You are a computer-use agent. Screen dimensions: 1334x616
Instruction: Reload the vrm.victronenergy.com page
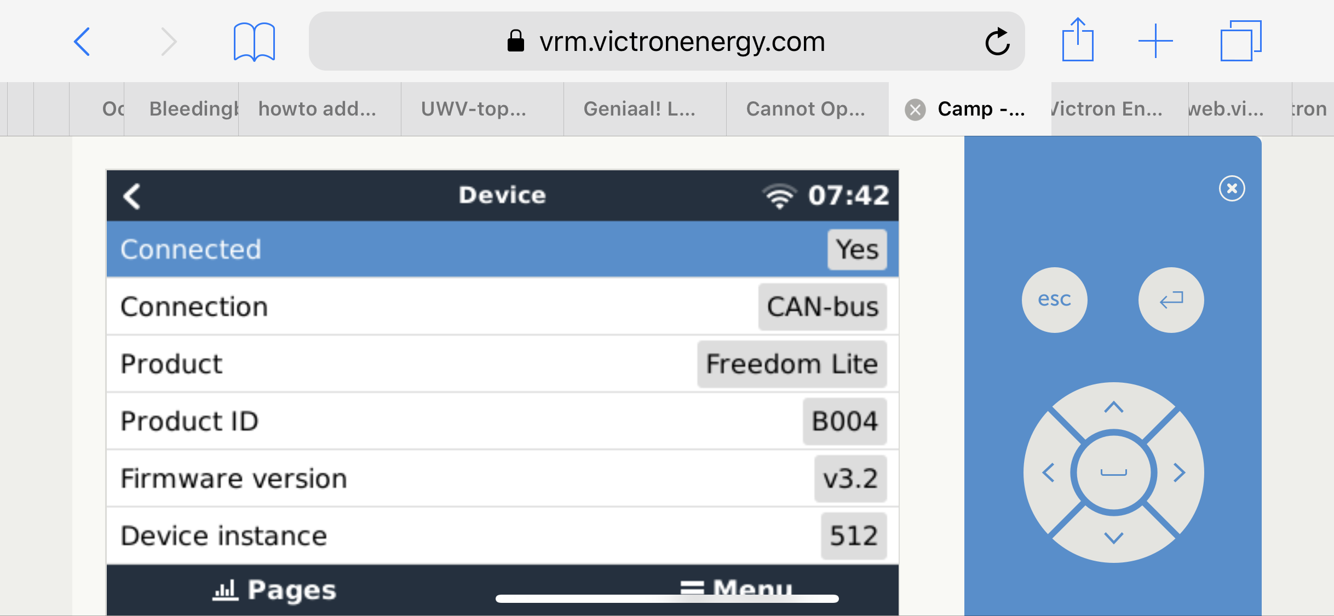pos(997,41)
